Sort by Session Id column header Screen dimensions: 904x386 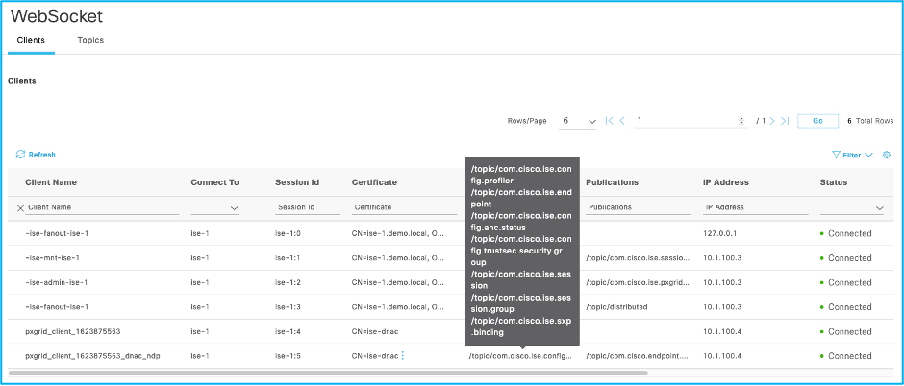point(297,182)
